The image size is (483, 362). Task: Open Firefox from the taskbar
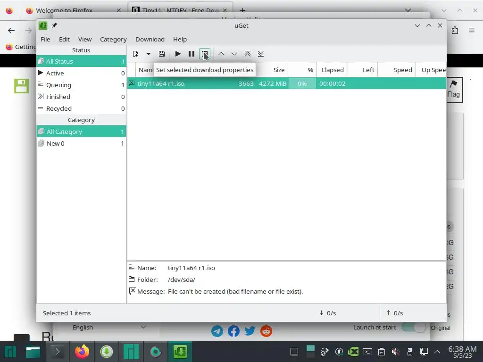(x=82, y=352)
